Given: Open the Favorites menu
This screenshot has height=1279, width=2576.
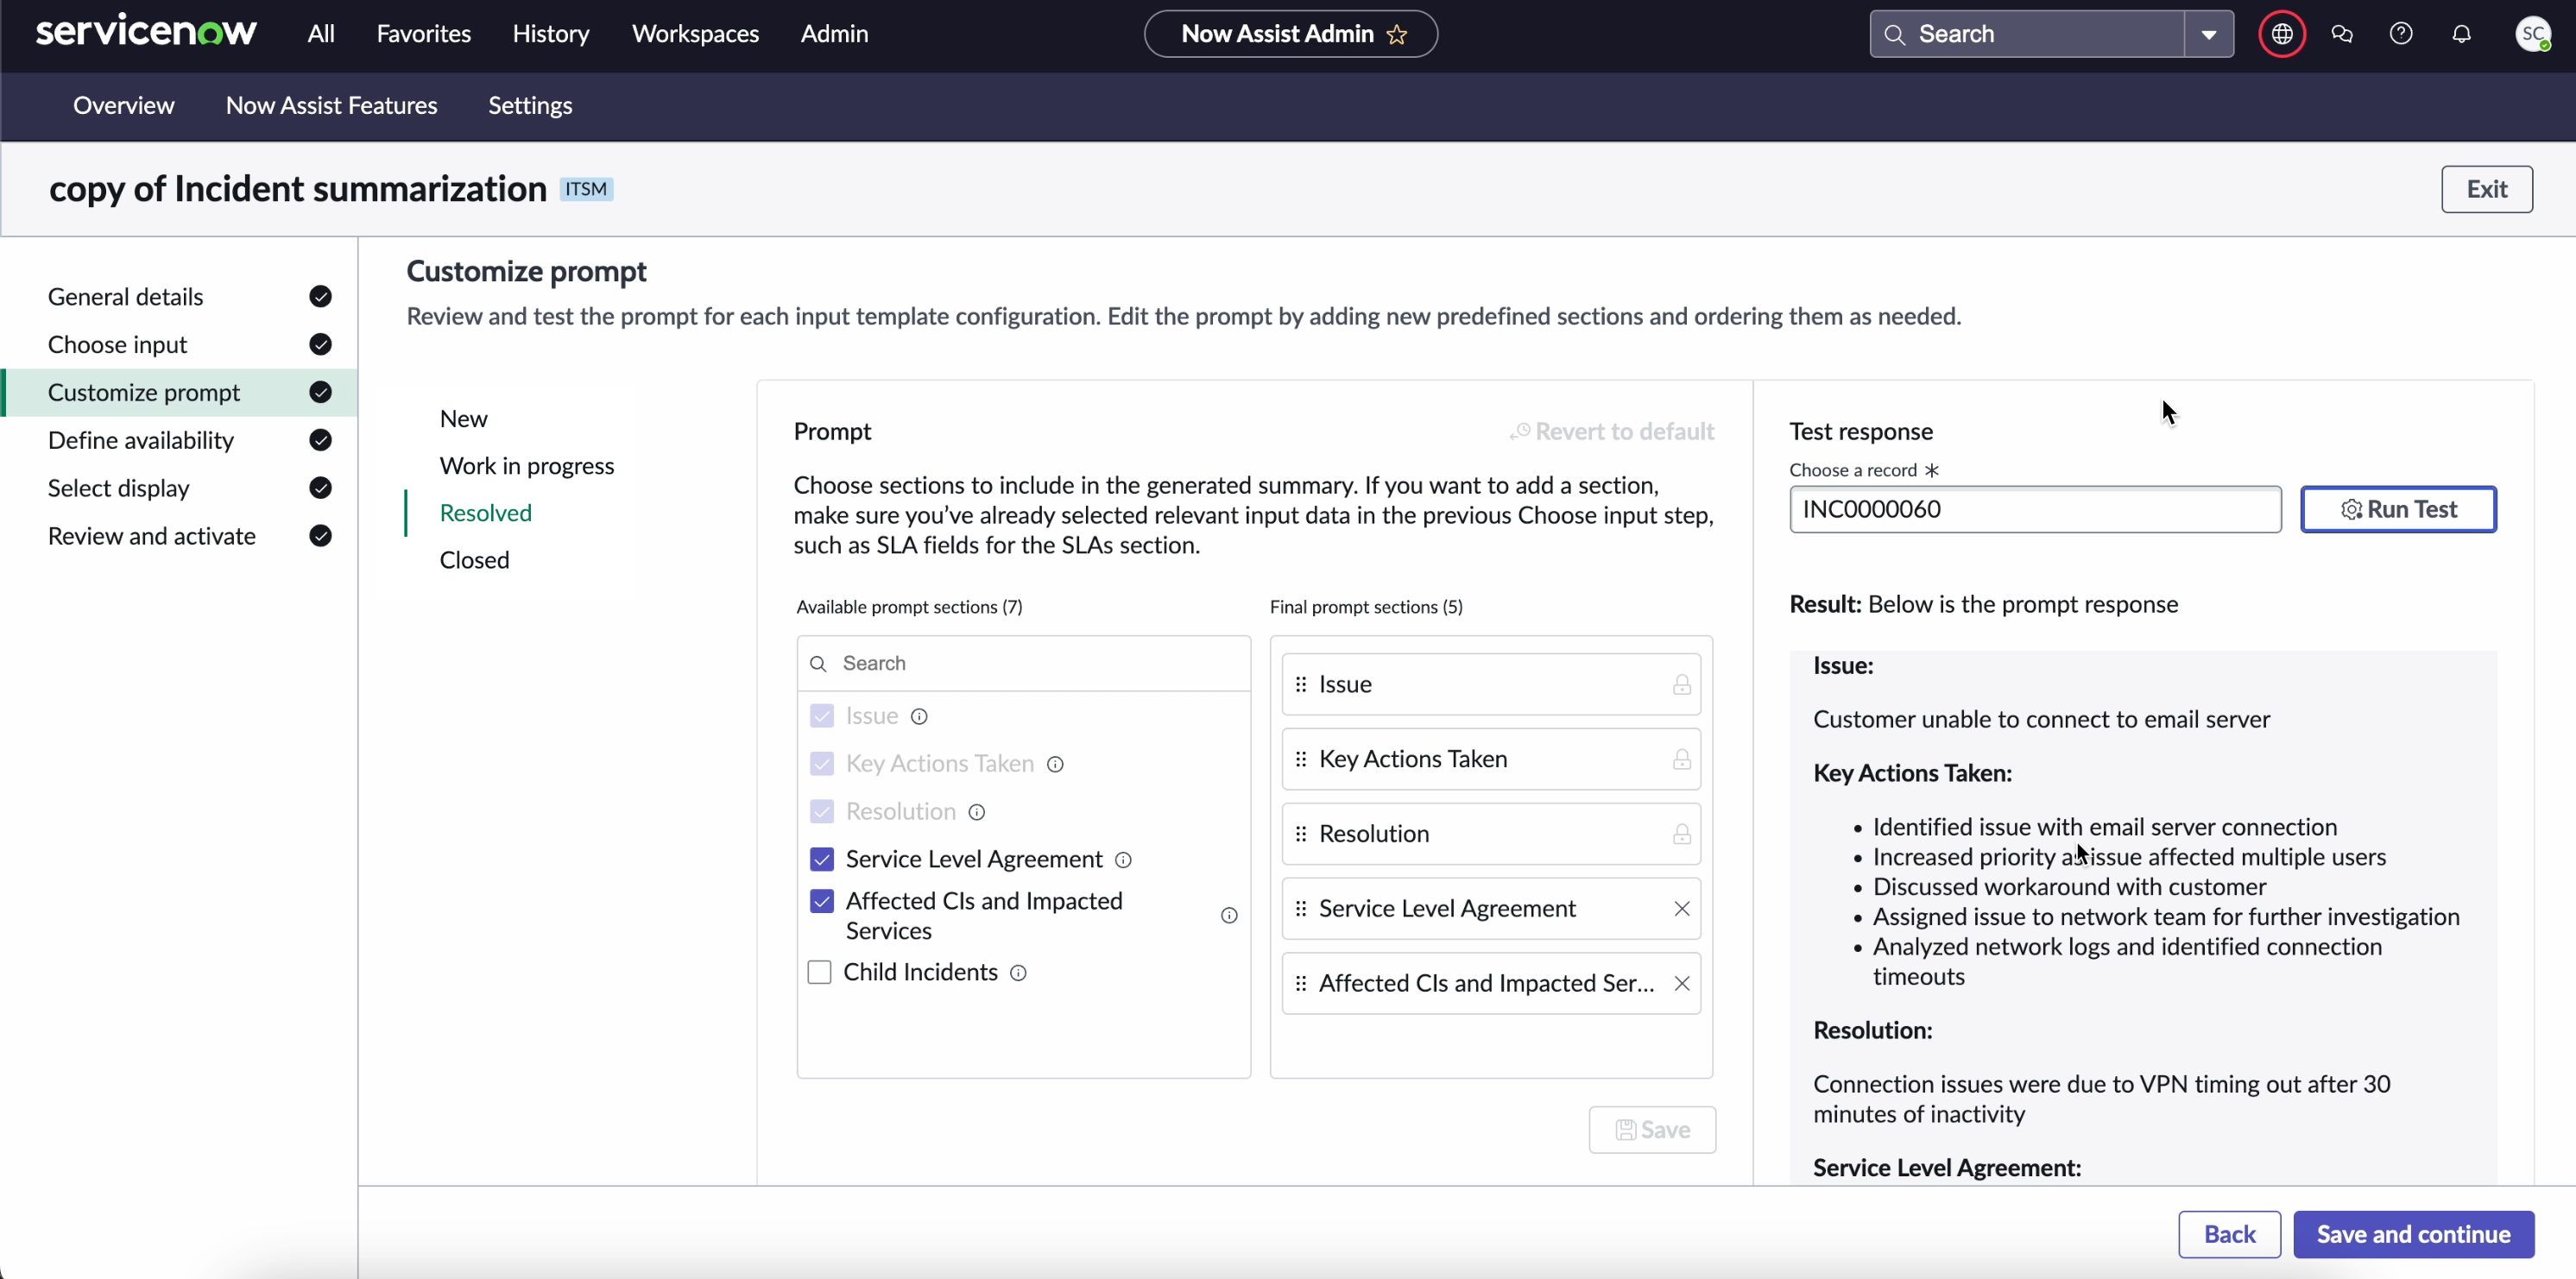Looking at the screenshot, I should [423, 34].
